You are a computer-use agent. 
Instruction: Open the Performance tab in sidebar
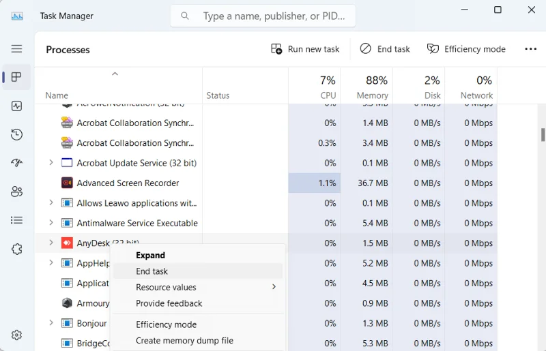click(x=16, y=106)
